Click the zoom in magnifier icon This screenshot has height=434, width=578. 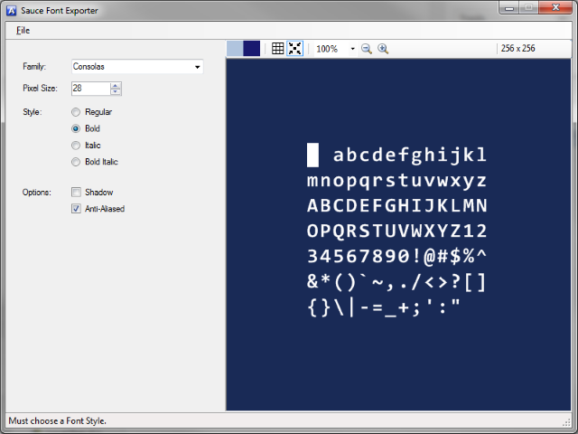tap(383, 48)
